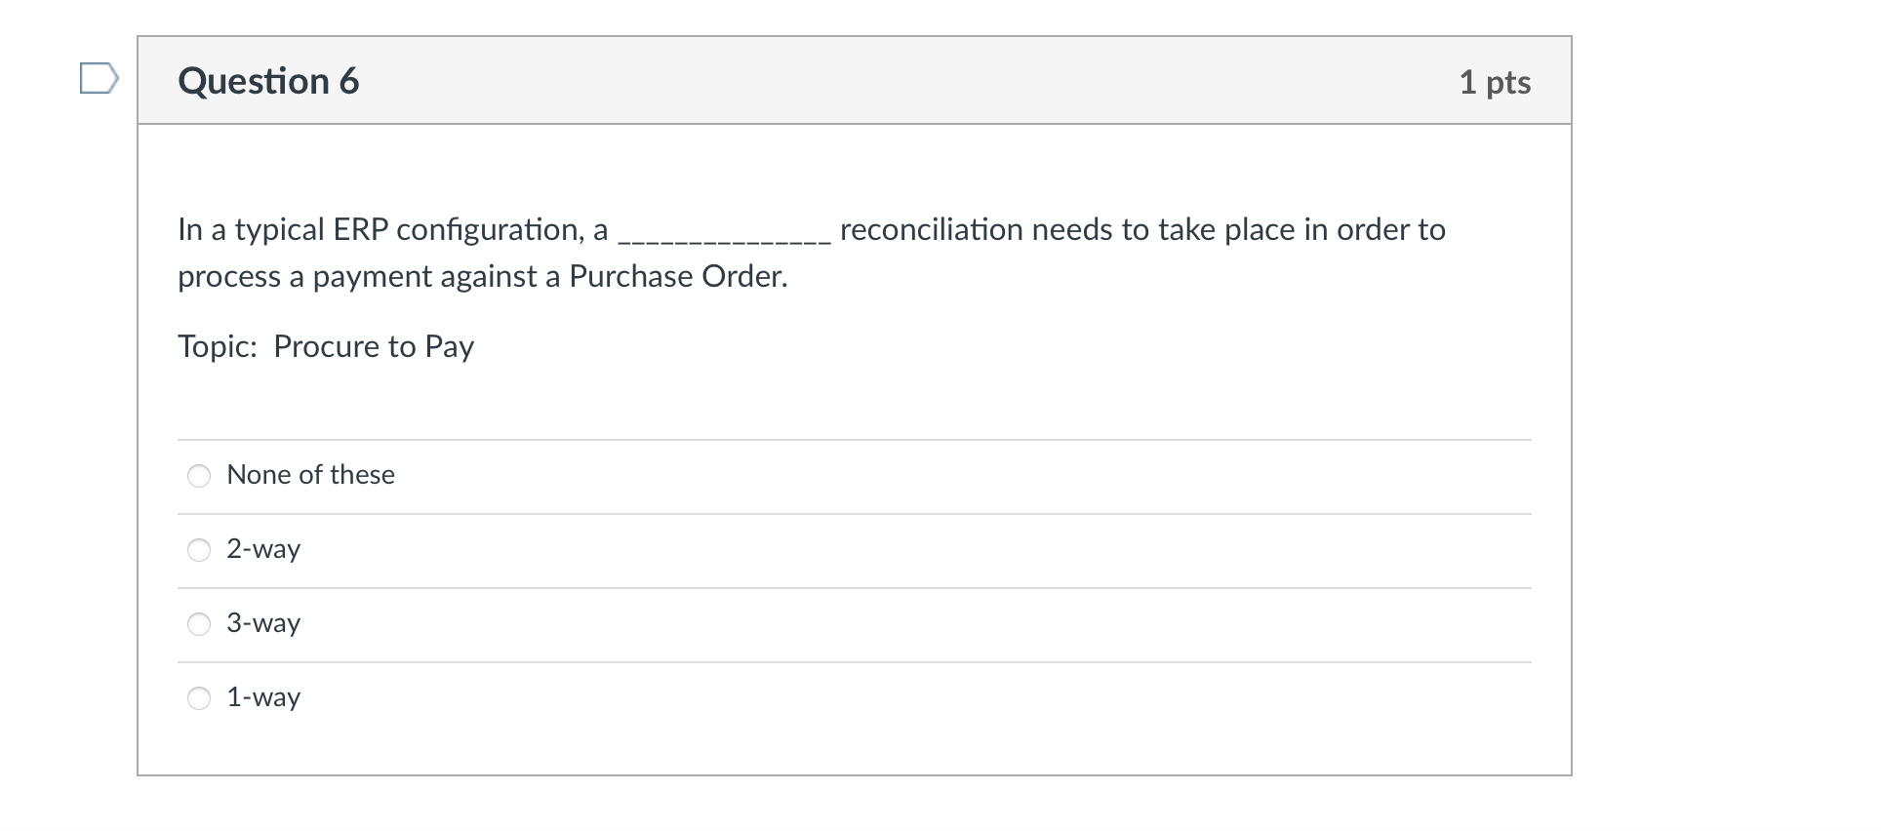
Task: Click the bookmark flag icon beside Question 6
Action: click(98, 80)
